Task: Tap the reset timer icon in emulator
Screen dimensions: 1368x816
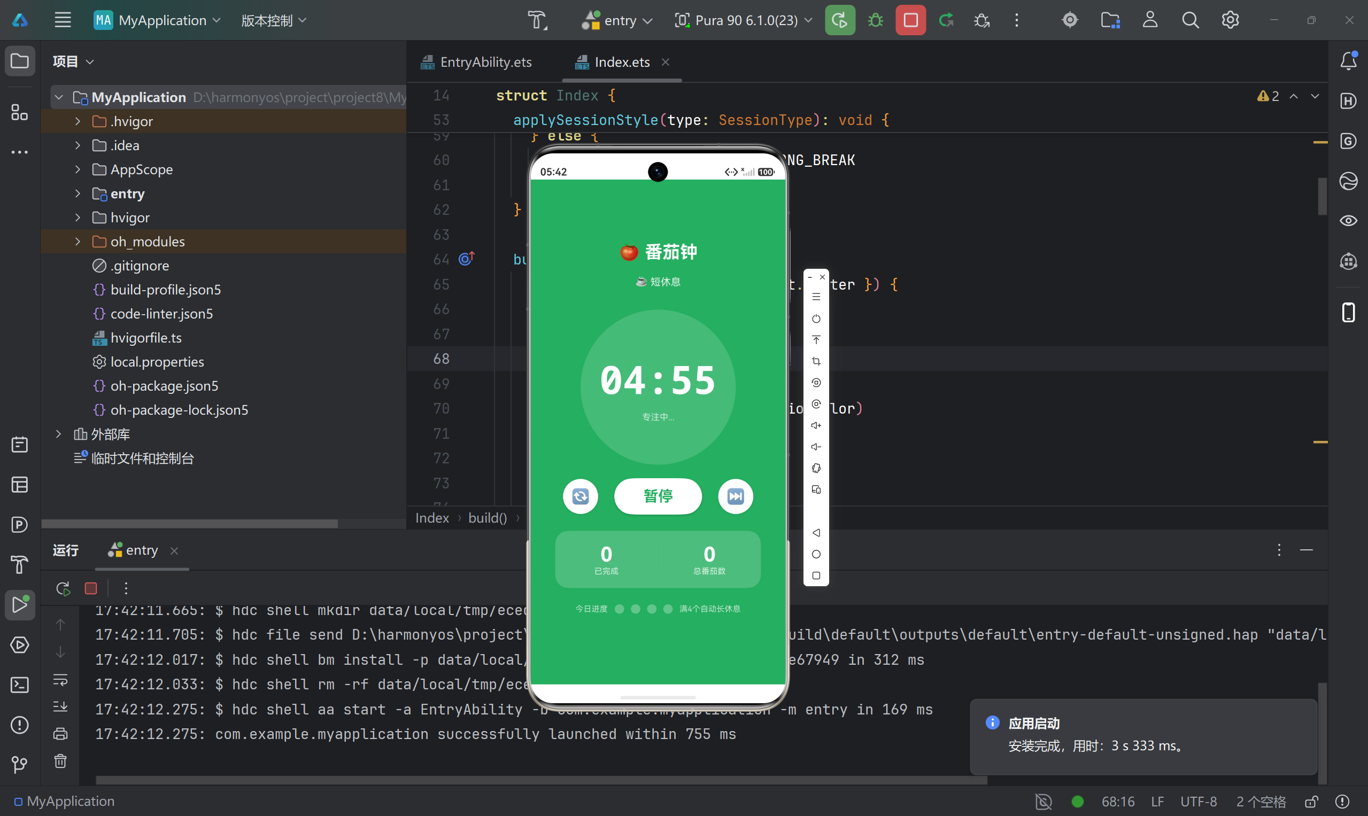Action: tap(581, 496)
